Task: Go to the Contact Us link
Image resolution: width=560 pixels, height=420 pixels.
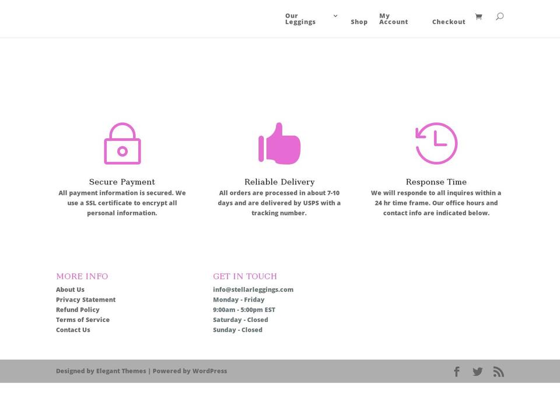Action: click(73, 330)
